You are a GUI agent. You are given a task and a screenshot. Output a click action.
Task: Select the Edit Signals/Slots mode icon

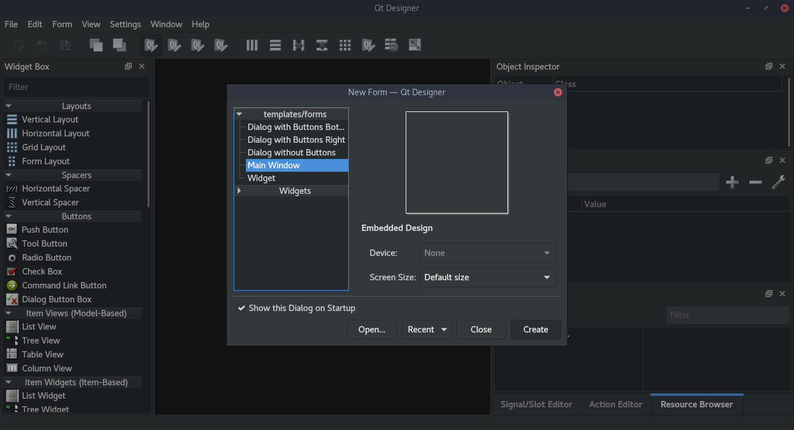(x=174, y=45)
